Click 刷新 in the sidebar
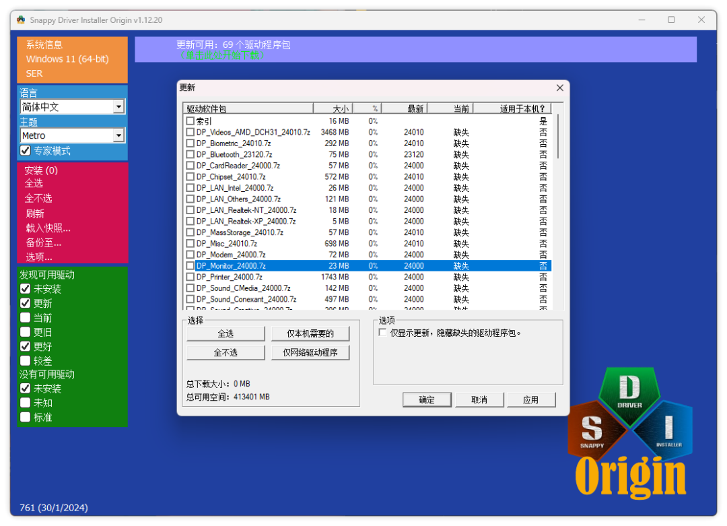The image size is (727, 526). click(x=35, y=213)
